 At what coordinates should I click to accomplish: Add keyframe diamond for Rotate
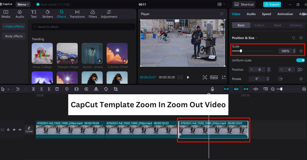click(301, 79)
